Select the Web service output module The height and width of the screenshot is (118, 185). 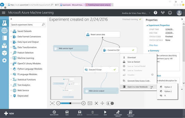click(101, 91)
